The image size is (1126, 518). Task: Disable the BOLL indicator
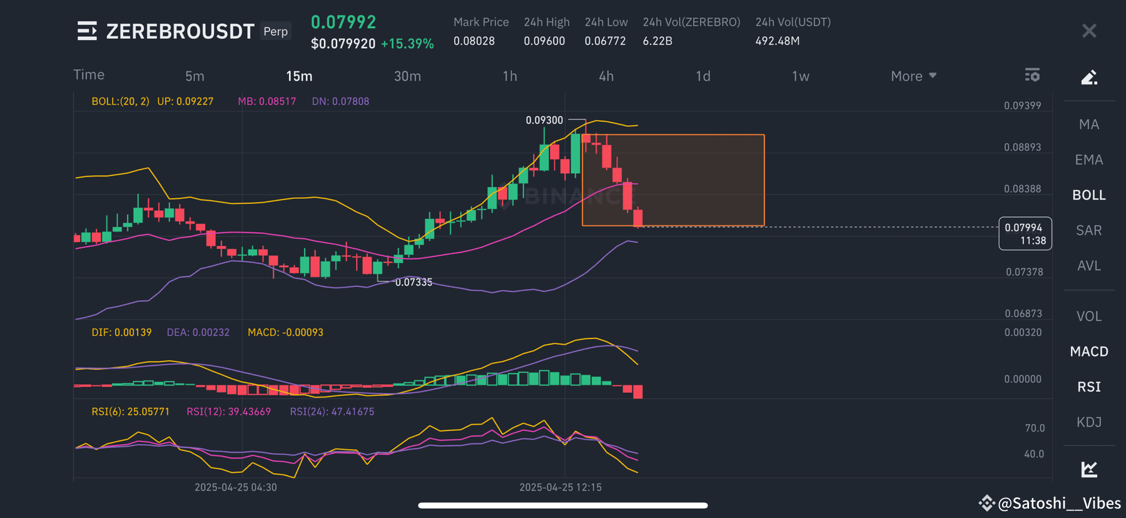click(x=1089, y=195)
